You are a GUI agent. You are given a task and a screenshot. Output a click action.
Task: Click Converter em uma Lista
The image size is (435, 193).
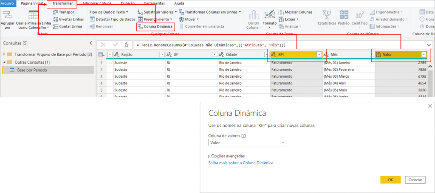(x=202, y=26)
